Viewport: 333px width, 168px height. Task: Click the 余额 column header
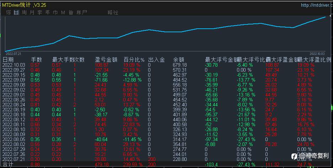pyautogui.click(x=179, y=60)
